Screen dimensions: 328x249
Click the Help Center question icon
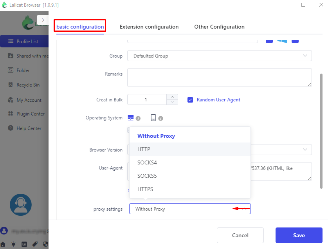(x=11, y=128)
